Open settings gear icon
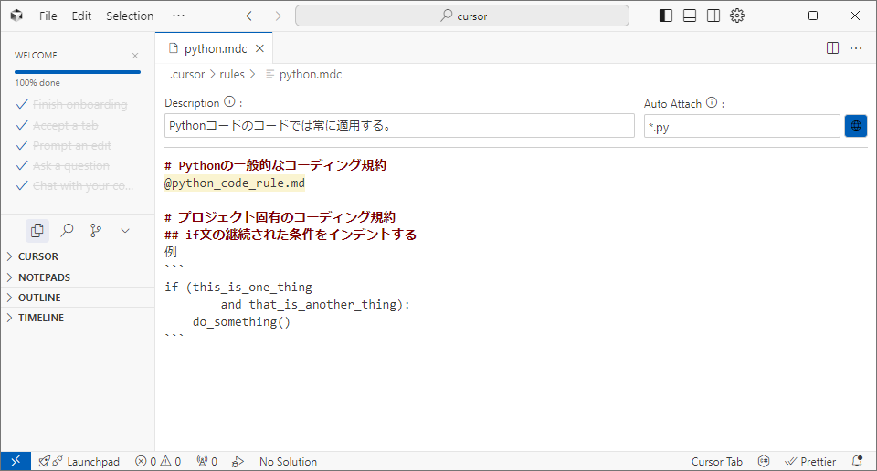 point(737,16)
